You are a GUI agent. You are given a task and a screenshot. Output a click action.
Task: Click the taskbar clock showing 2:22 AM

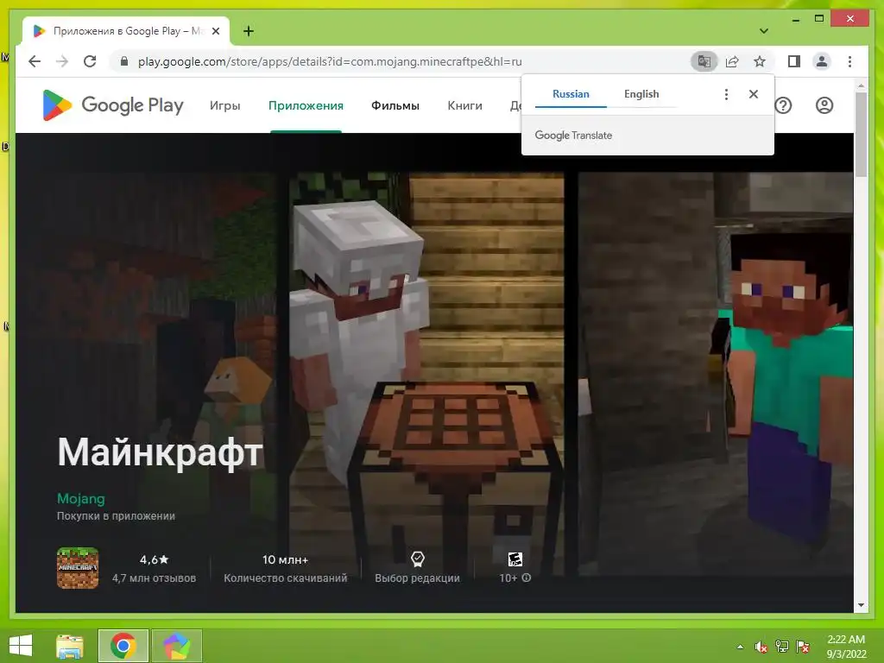coord(846,647)
